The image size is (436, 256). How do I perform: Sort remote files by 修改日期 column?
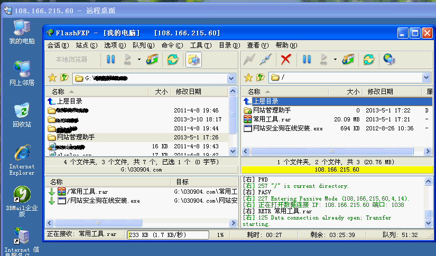click(392, 92)
